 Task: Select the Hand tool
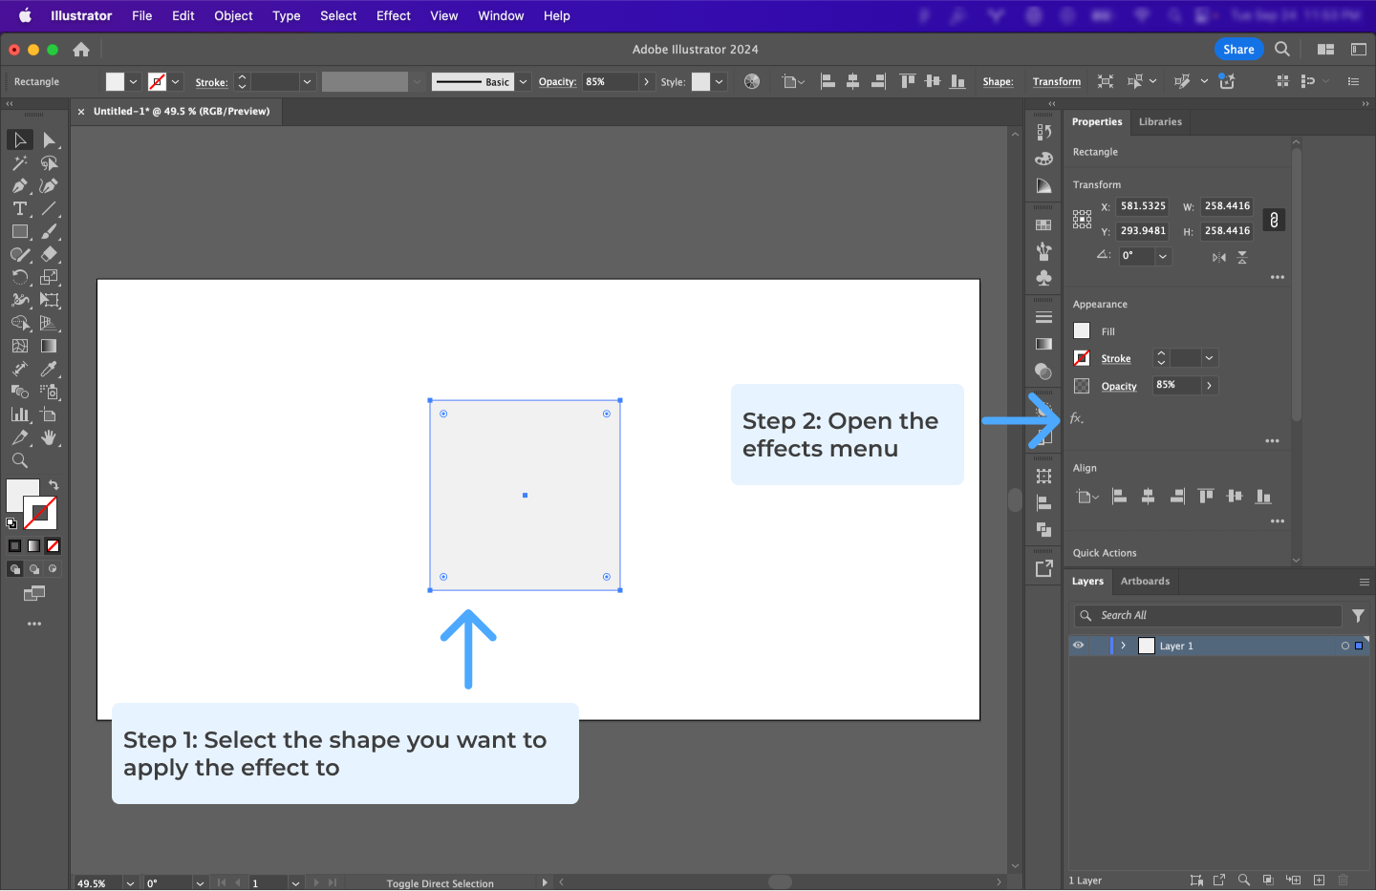click(x=49, y=438)
